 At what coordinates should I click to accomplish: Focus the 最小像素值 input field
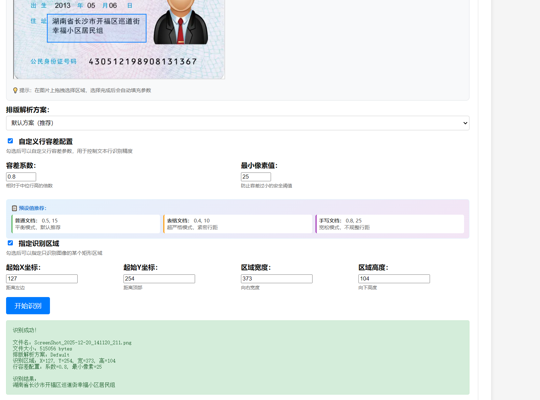click(256, 177)
